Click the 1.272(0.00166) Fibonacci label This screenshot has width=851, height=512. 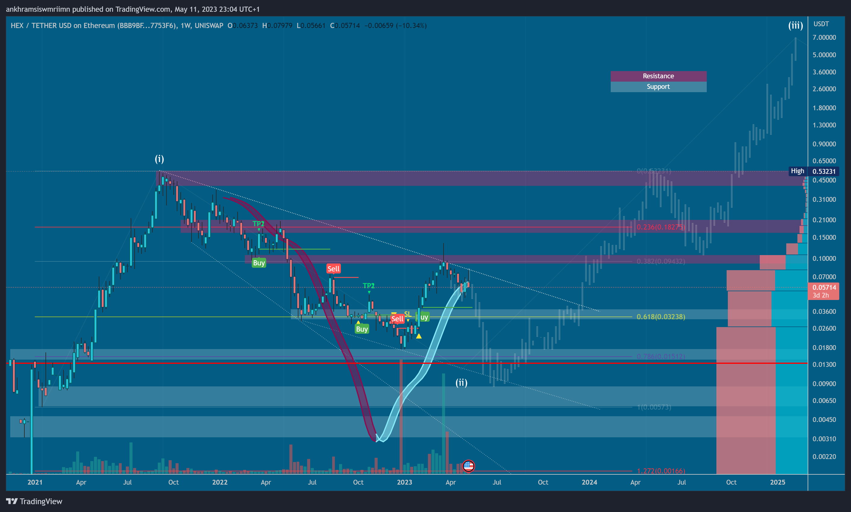coord(661,471)
